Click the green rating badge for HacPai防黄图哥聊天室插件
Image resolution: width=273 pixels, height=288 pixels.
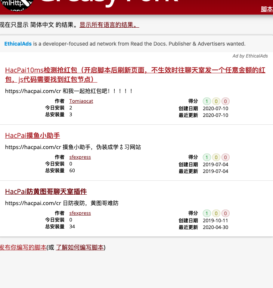207,213
